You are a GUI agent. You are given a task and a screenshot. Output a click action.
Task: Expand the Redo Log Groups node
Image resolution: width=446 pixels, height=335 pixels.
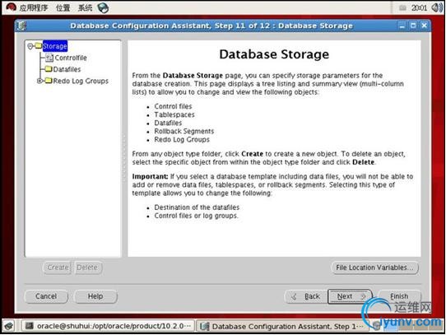[x=39, y=81]
